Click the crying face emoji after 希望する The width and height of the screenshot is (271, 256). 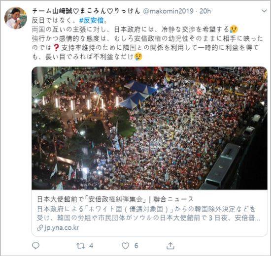pyautogui.click(x=234, y=30)
